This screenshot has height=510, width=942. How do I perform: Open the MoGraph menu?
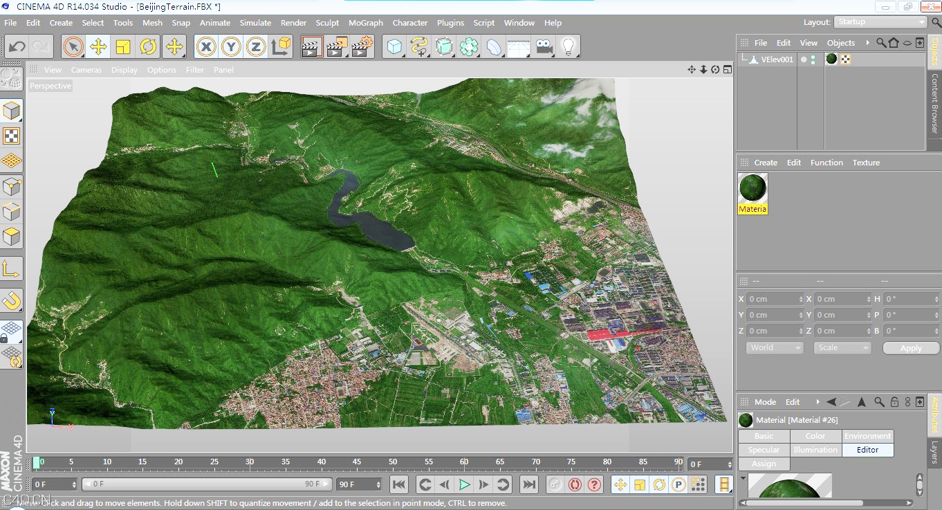tap(365, 23)
